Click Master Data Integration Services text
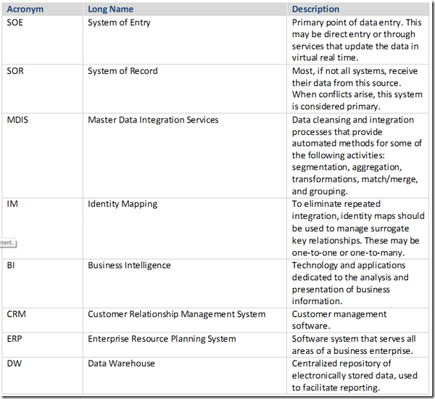 coord(153,120)
